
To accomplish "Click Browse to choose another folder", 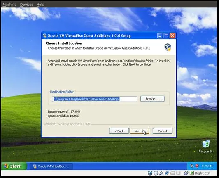I will coord(152,99).
